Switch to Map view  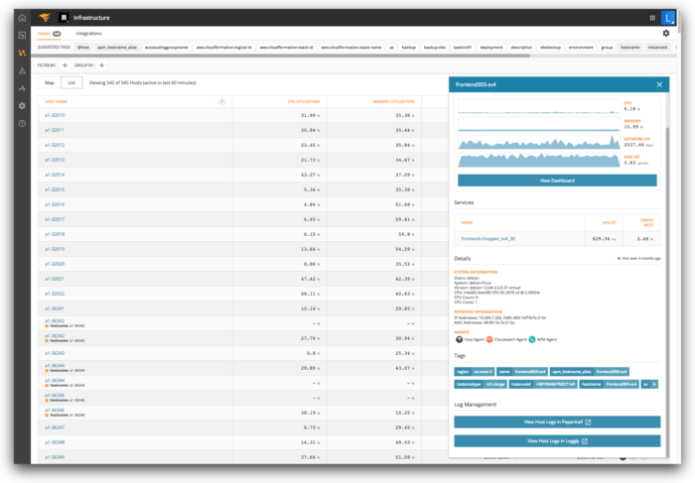coord(50,83)
